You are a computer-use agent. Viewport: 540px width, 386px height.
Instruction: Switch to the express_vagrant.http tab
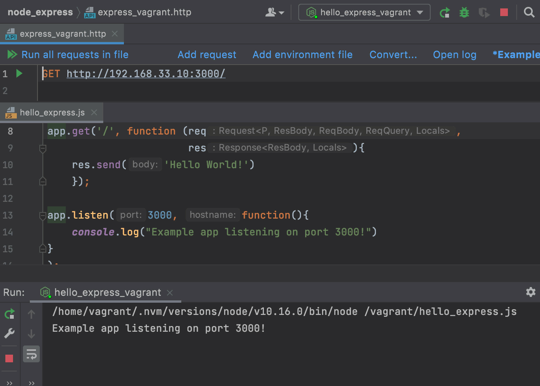[x=62, y=34]
